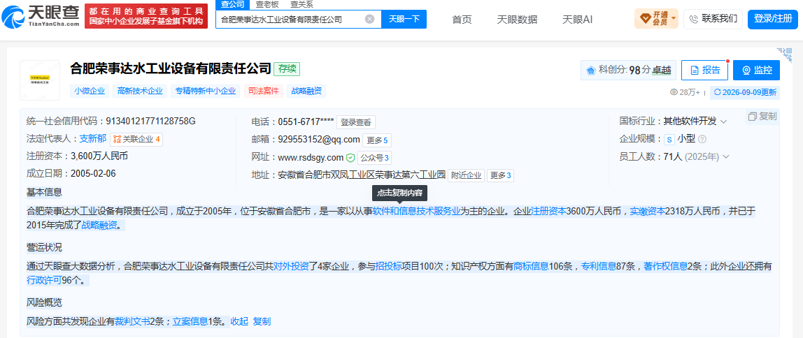Open the 首页 menu item
This screenshot has height=338, width=803.
[x=462, y=20]
